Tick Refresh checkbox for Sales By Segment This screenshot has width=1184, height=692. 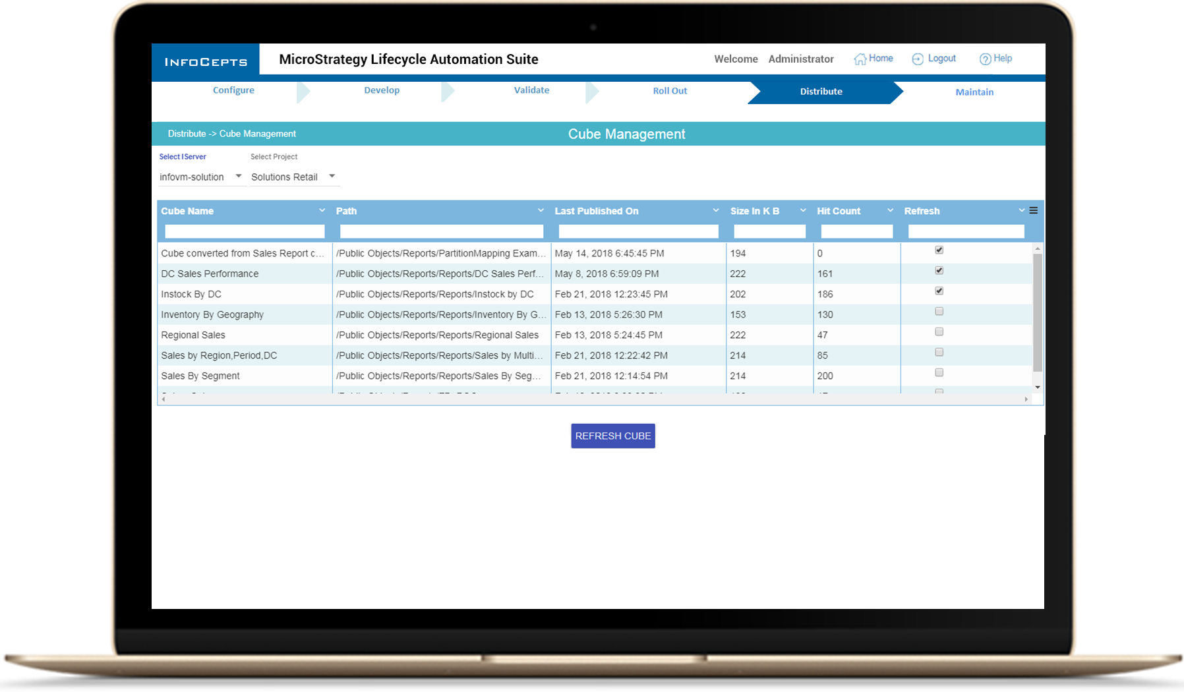click(939, 373)
